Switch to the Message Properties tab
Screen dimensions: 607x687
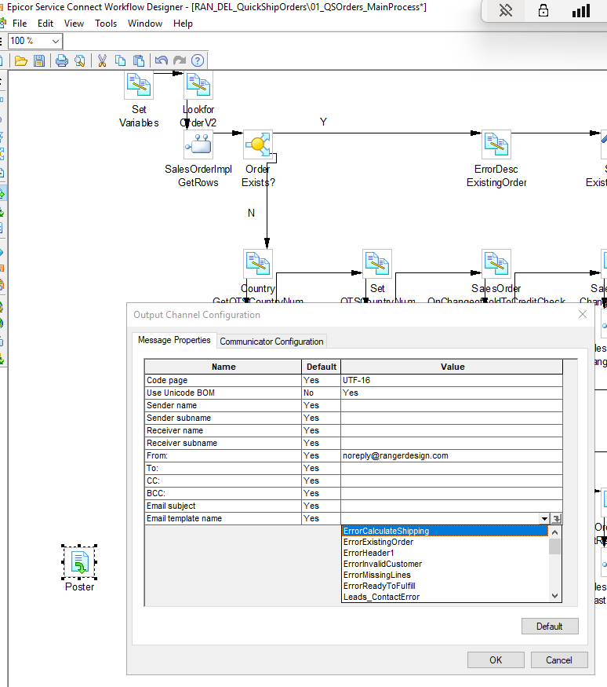point(174,340)
